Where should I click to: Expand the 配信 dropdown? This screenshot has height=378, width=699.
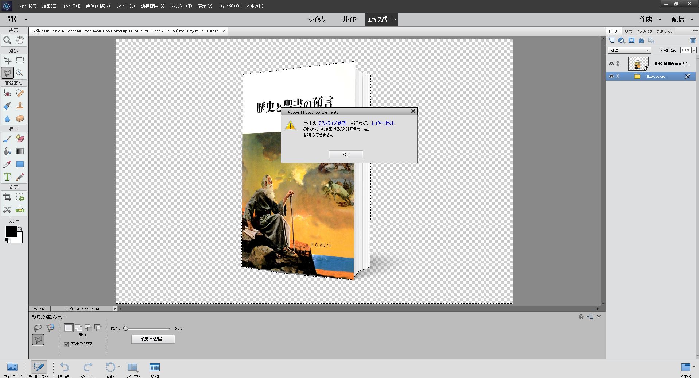692,19
